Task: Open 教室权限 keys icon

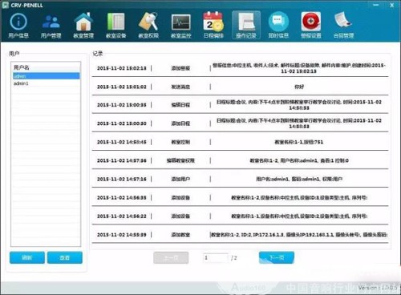Action: pos(148,26)
